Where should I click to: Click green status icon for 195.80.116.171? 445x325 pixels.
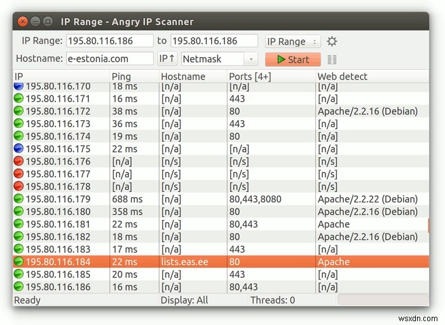18,98
